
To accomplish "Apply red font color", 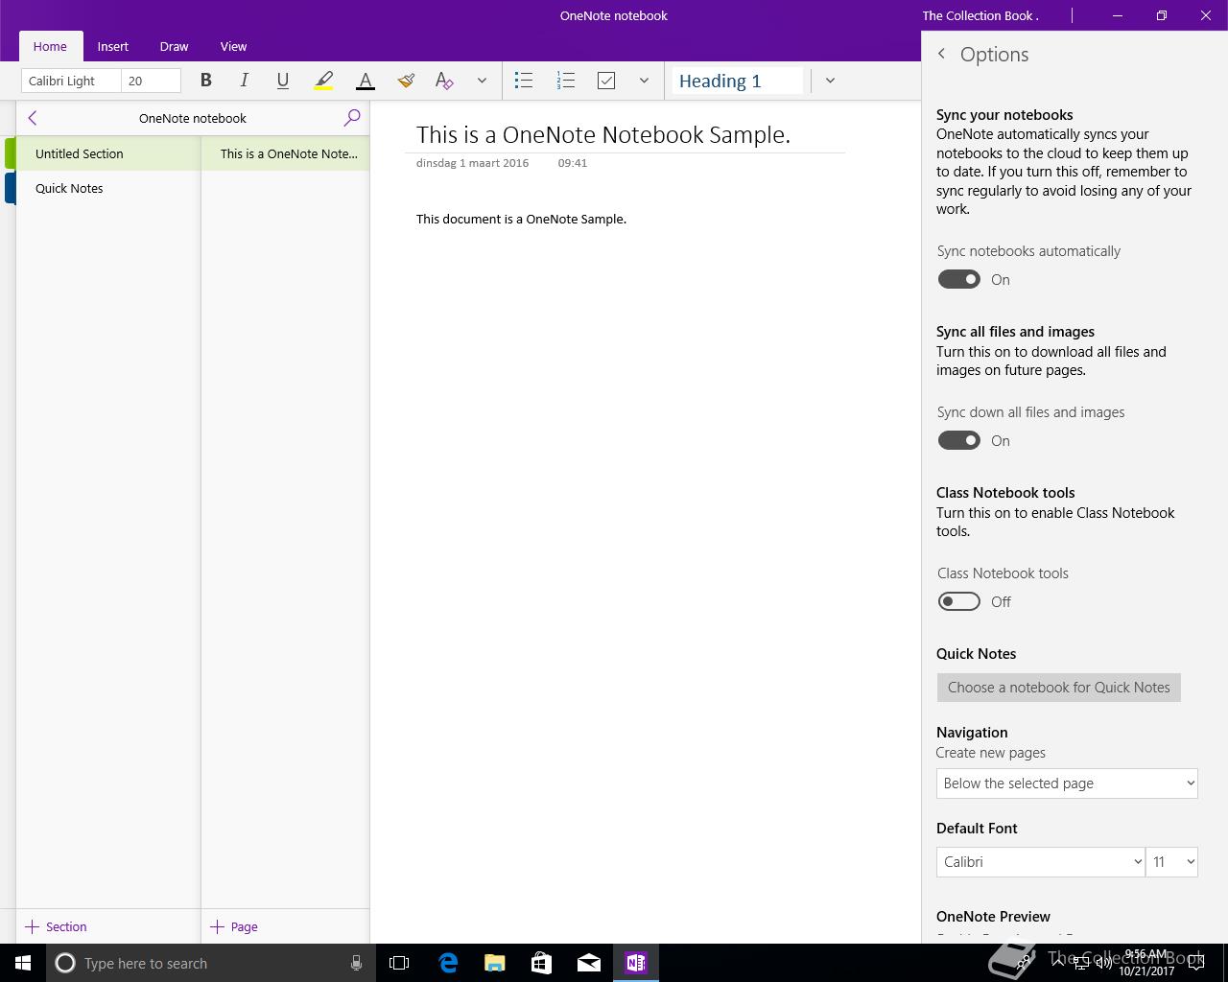I will pos(365,81).
